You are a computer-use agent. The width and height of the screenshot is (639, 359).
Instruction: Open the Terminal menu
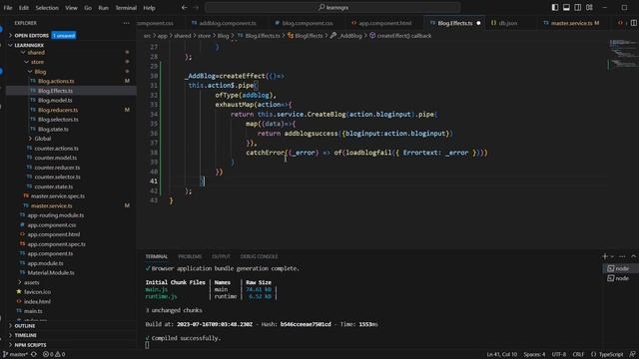click(x=126, y=8)
